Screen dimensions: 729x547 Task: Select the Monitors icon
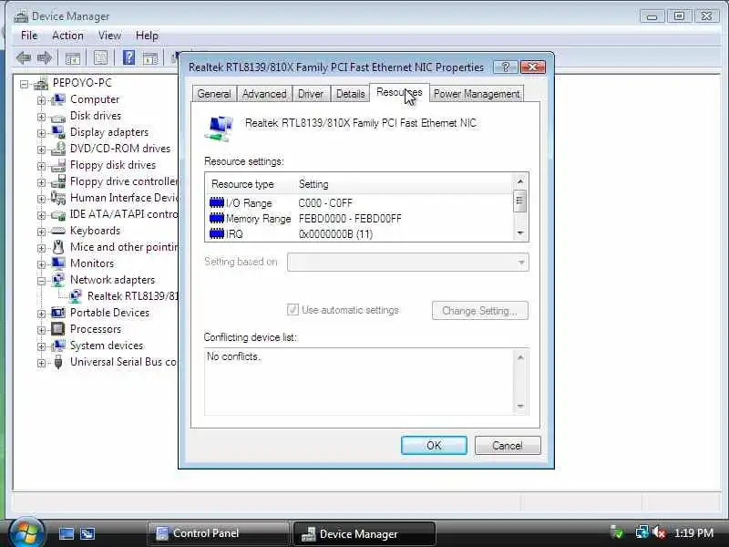tap(58, 263)
